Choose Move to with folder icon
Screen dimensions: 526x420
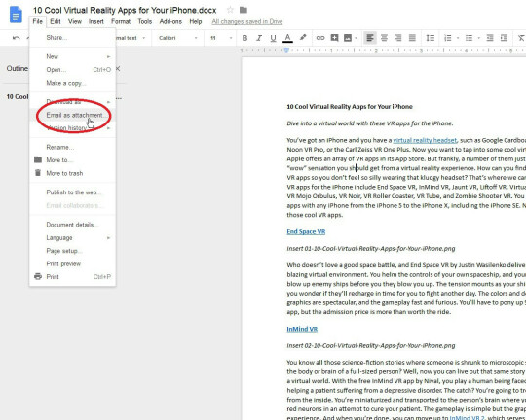pos(72,160)
